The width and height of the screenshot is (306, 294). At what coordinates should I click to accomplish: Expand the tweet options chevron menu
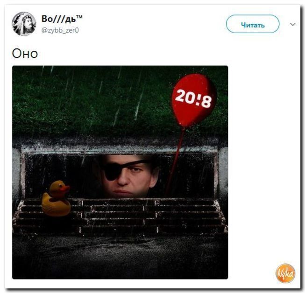[x=292, y=24]
